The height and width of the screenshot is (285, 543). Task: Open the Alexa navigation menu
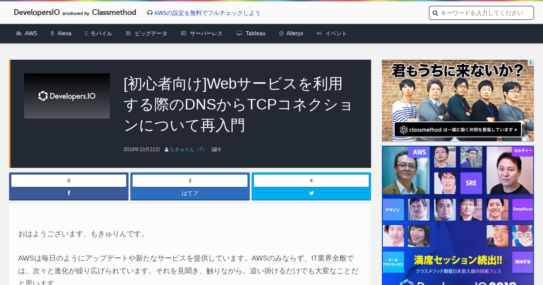tap(64, 33)
